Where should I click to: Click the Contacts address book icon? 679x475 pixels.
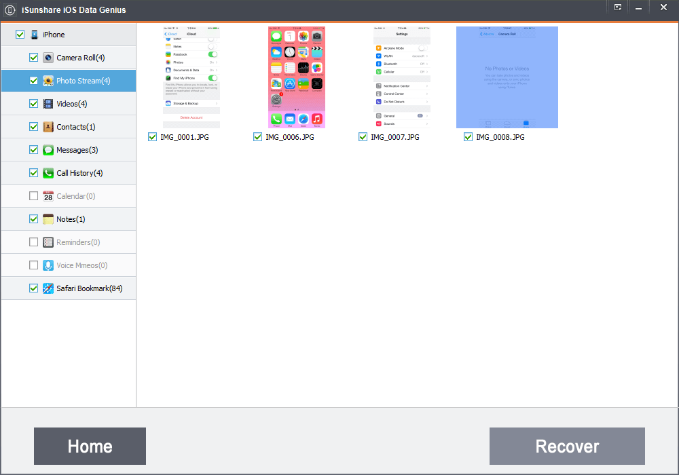tap(48, 127)
